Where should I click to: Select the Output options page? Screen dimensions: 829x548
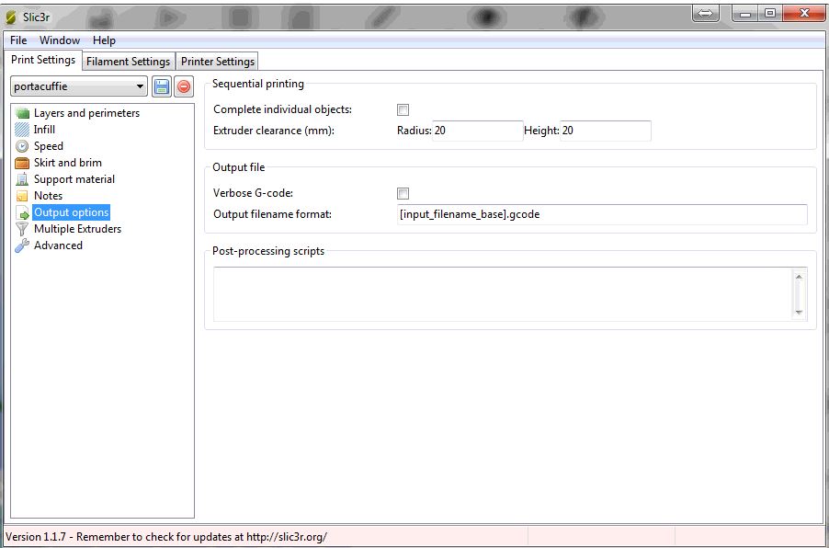click(72, 212)
